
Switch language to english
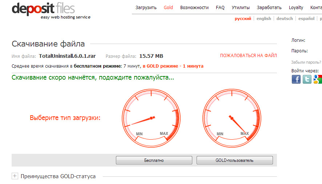tap(264, 19)
